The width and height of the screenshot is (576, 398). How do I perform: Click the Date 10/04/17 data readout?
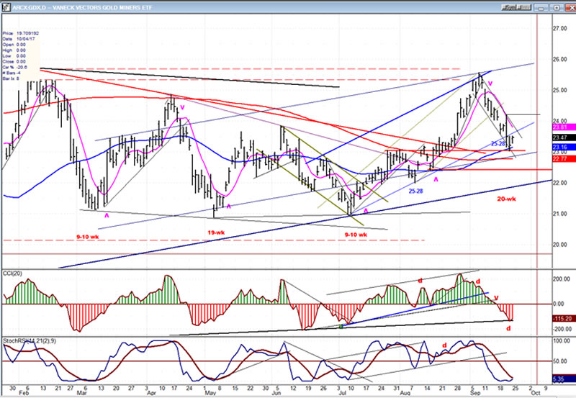click(19, 39)
